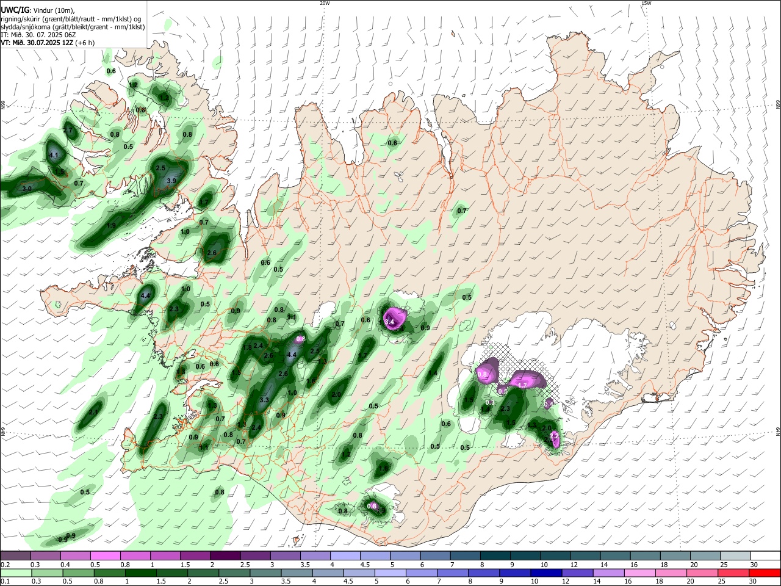Click the light pink 16 swatch in the bottom legend row
The height and width of the screenshot is (586, 781).
[641, 573]
